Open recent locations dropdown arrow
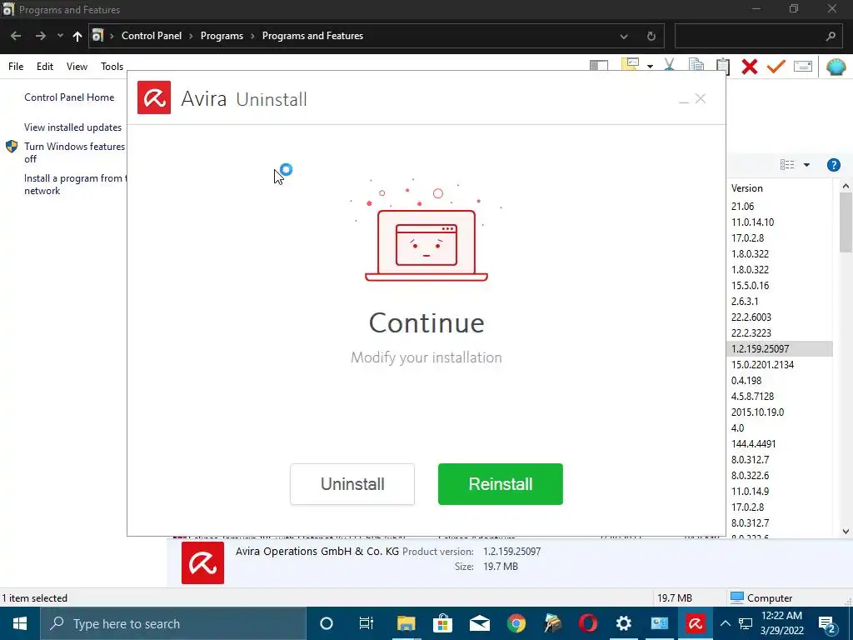Screen dimensions: 853x640 [60, 36]
